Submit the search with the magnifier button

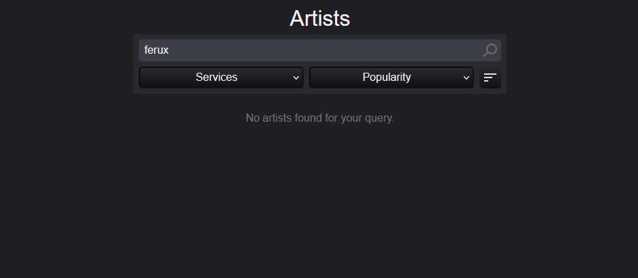[x=490, y=50]
